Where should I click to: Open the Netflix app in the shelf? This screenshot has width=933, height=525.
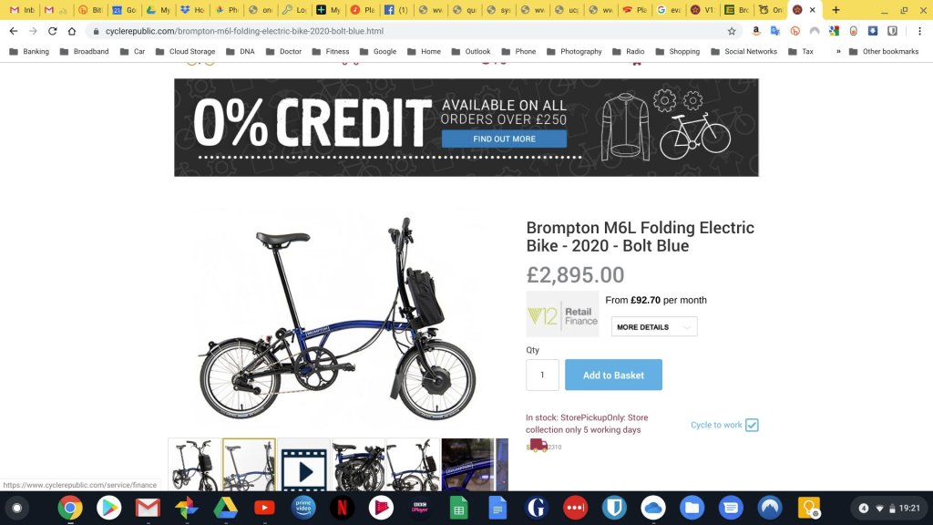[343, 508]
